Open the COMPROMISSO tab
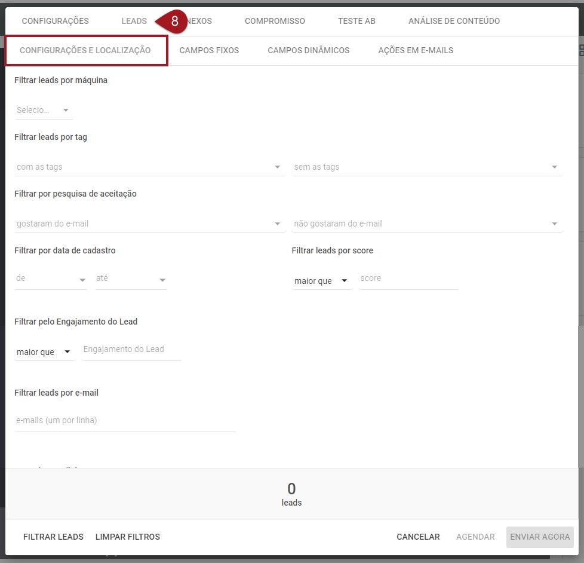The image size is (584, 563). pos(275,21)
